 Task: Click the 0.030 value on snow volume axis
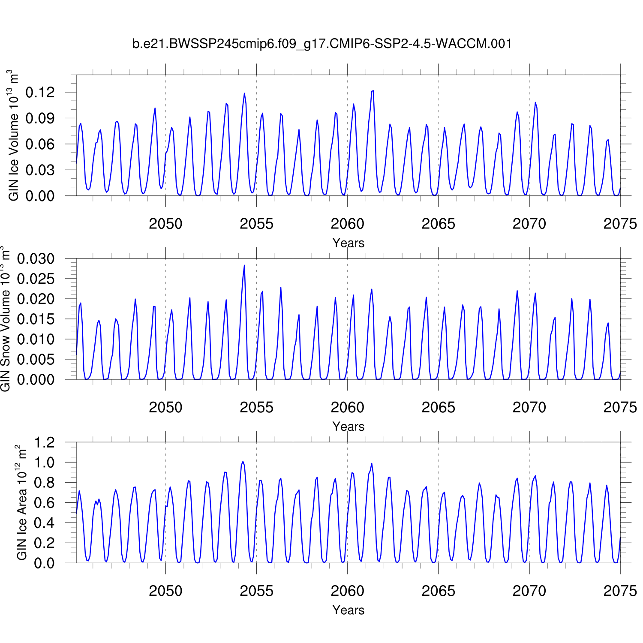point(36,258)
